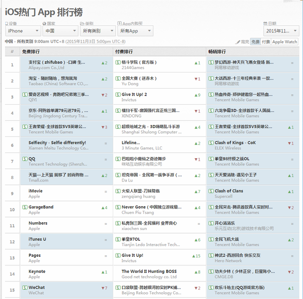This screenshot has height=299, width=303.
Task: Open the iPhone device dropdown
Action: point(23,31)
